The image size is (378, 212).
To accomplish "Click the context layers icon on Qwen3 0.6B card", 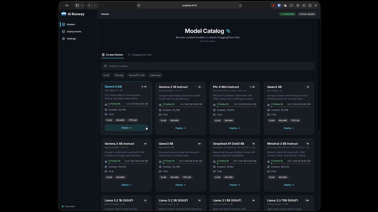I will pos(106,110).
